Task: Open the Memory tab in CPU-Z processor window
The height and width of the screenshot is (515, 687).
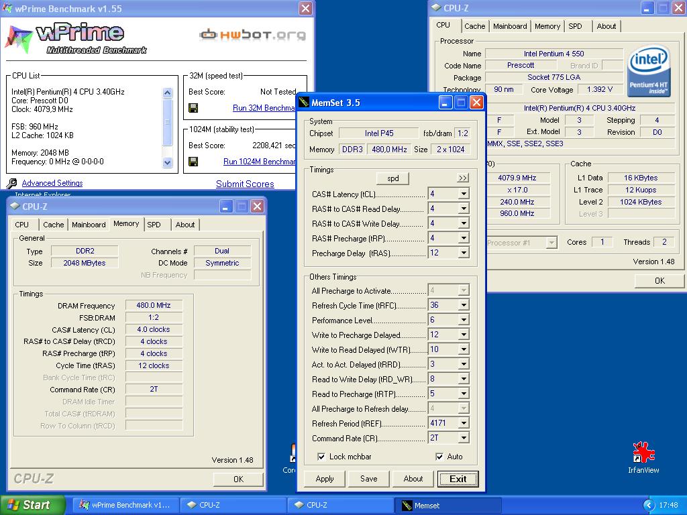Action: click(547, 26)
